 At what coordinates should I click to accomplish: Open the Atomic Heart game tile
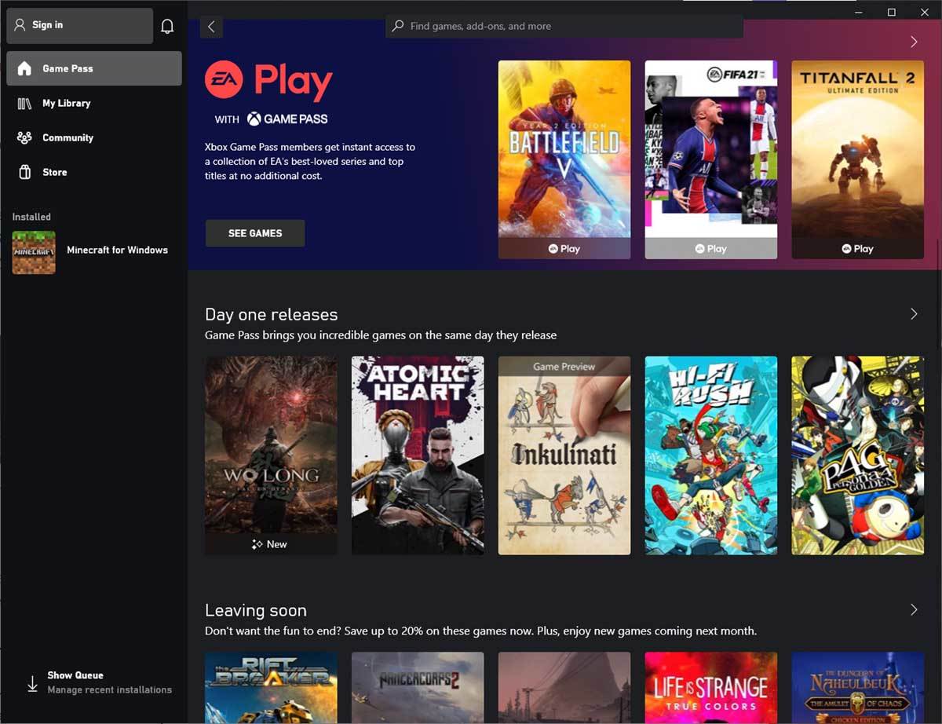coord(418,454)
